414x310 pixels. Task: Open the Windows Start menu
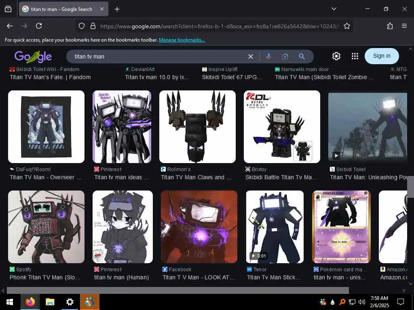10,302
